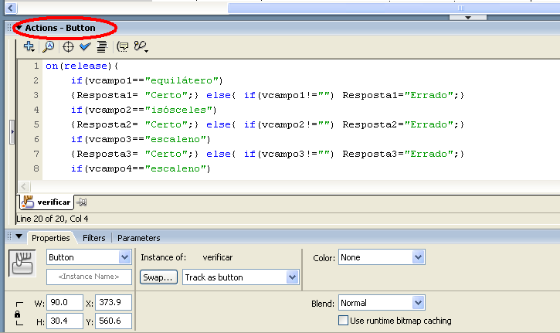Viewport: 560px width, 333px height.
Task: Open the Blend Normal dropdown
Action: [418, 303]
